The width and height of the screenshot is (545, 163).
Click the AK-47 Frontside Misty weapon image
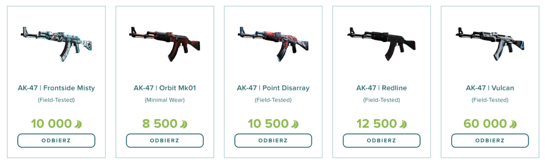tap(56, 42)
